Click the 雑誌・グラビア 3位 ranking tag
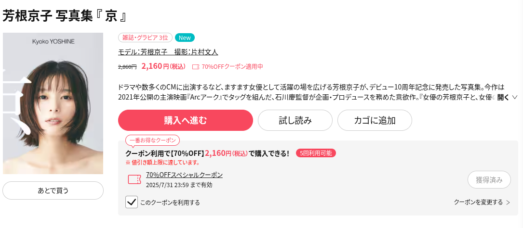Screen dimensions: 523x228 [x=145, y=38]
